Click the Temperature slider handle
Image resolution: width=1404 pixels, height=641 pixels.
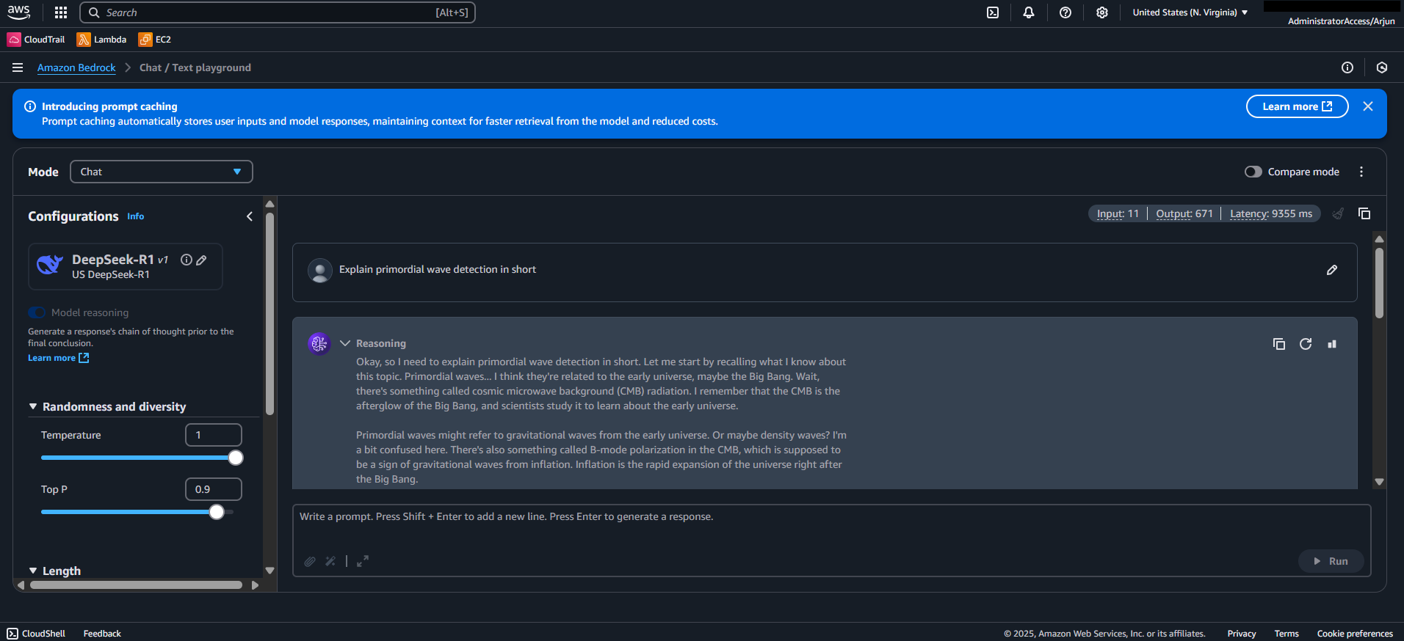tap(236, 458)
